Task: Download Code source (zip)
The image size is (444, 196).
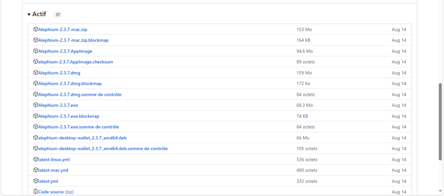Action: (56, 192)
